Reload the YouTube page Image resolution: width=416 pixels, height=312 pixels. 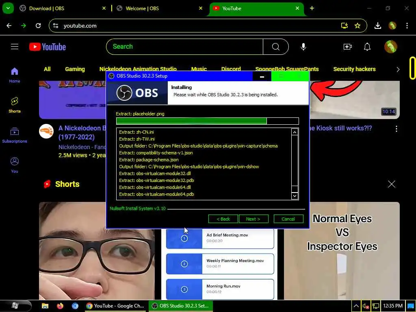click(38, 26)
